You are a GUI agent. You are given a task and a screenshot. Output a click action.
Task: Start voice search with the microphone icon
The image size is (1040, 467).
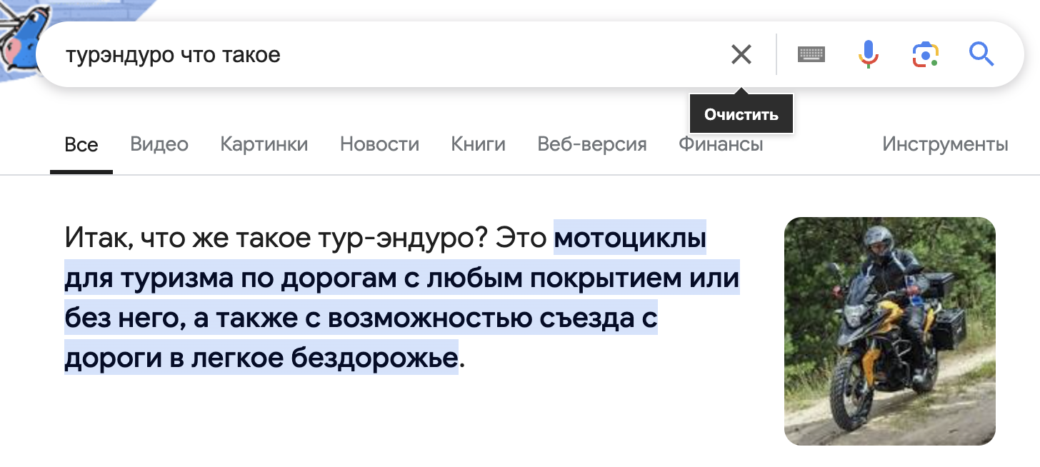click(x=868, y=54)
